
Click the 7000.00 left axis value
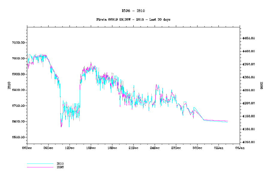pyautogui.click(x=18, y=58)
